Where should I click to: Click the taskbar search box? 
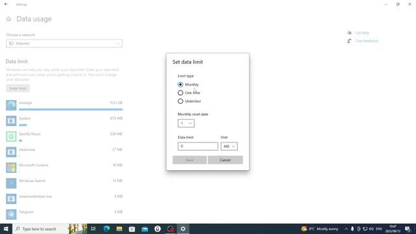click(49, 229)
